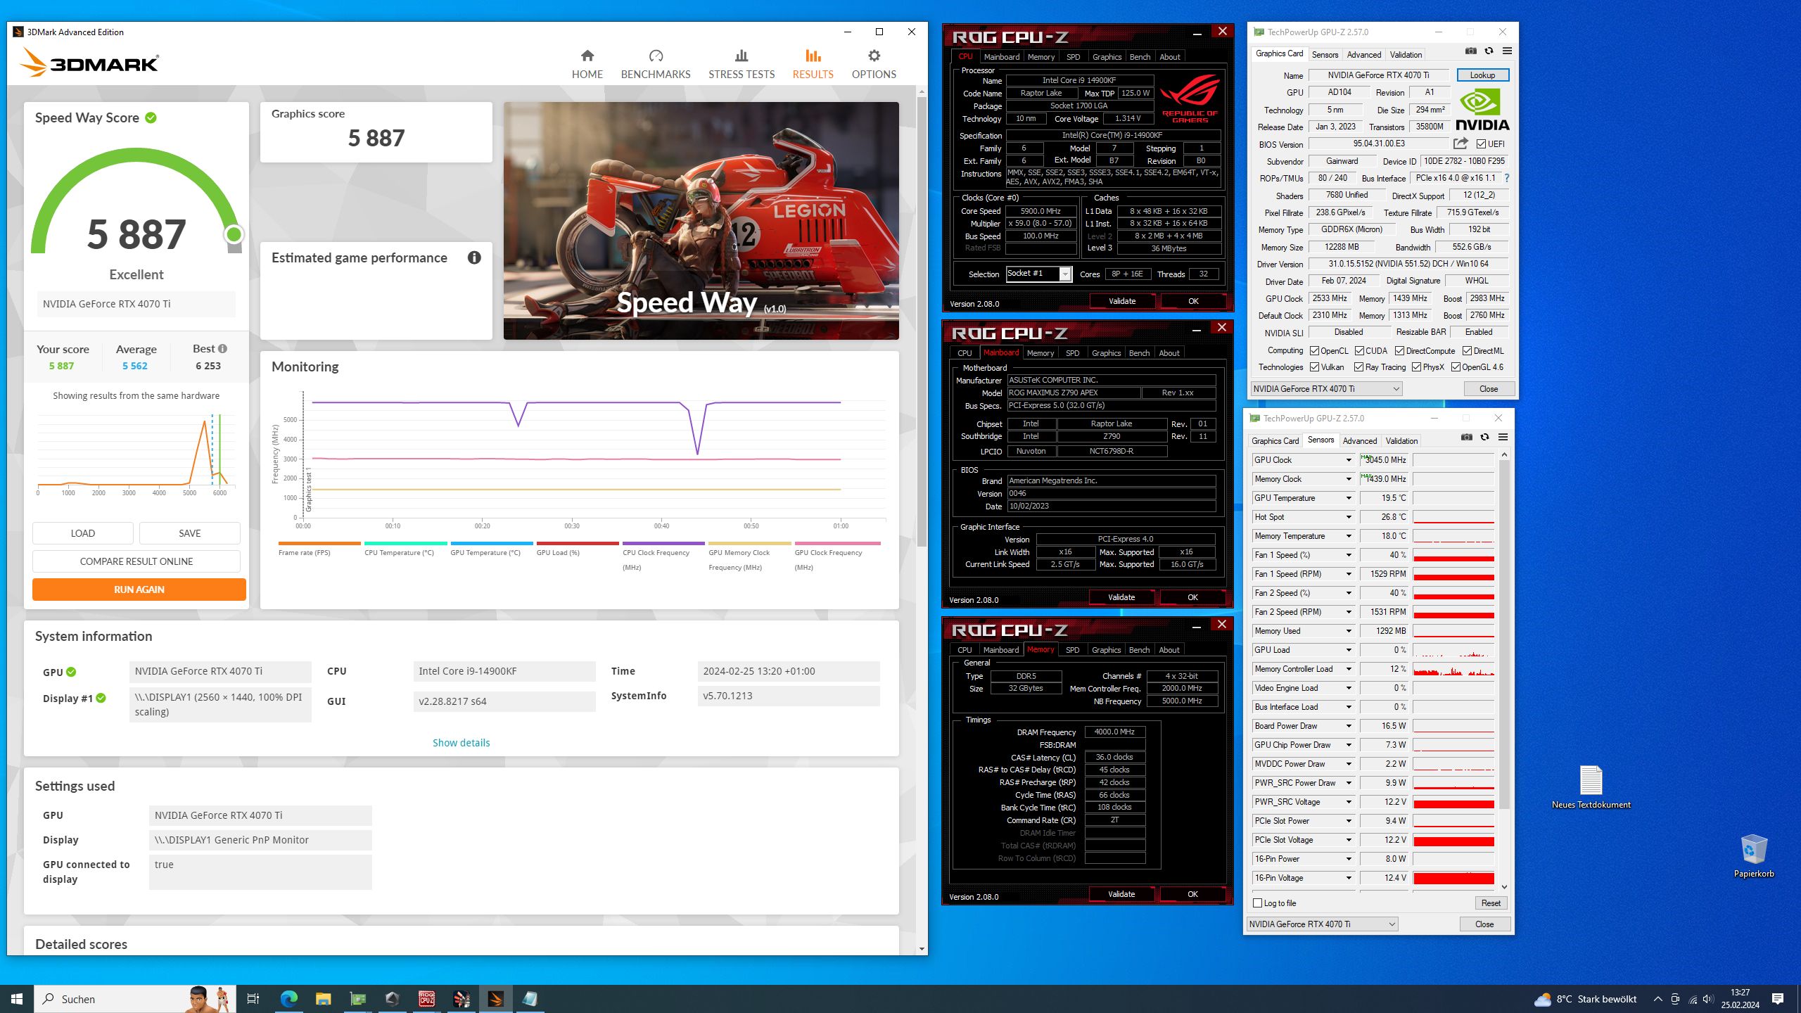Click Lookup button in GPU-Z
Screen dimensions: 1801x1013
coord(1482,75)
